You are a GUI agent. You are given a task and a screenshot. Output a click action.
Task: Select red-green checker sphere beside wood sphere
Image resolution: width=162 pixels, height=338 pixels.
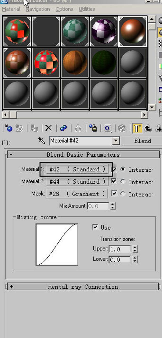46,63
